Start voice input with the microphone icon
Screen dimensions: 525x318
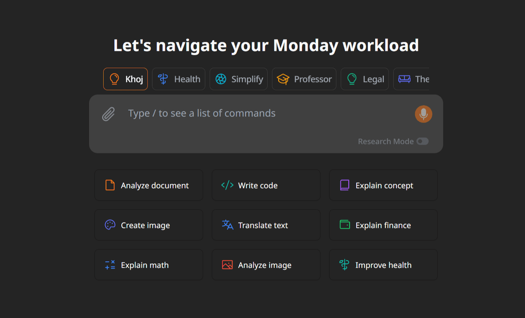(x=423, y=114)
